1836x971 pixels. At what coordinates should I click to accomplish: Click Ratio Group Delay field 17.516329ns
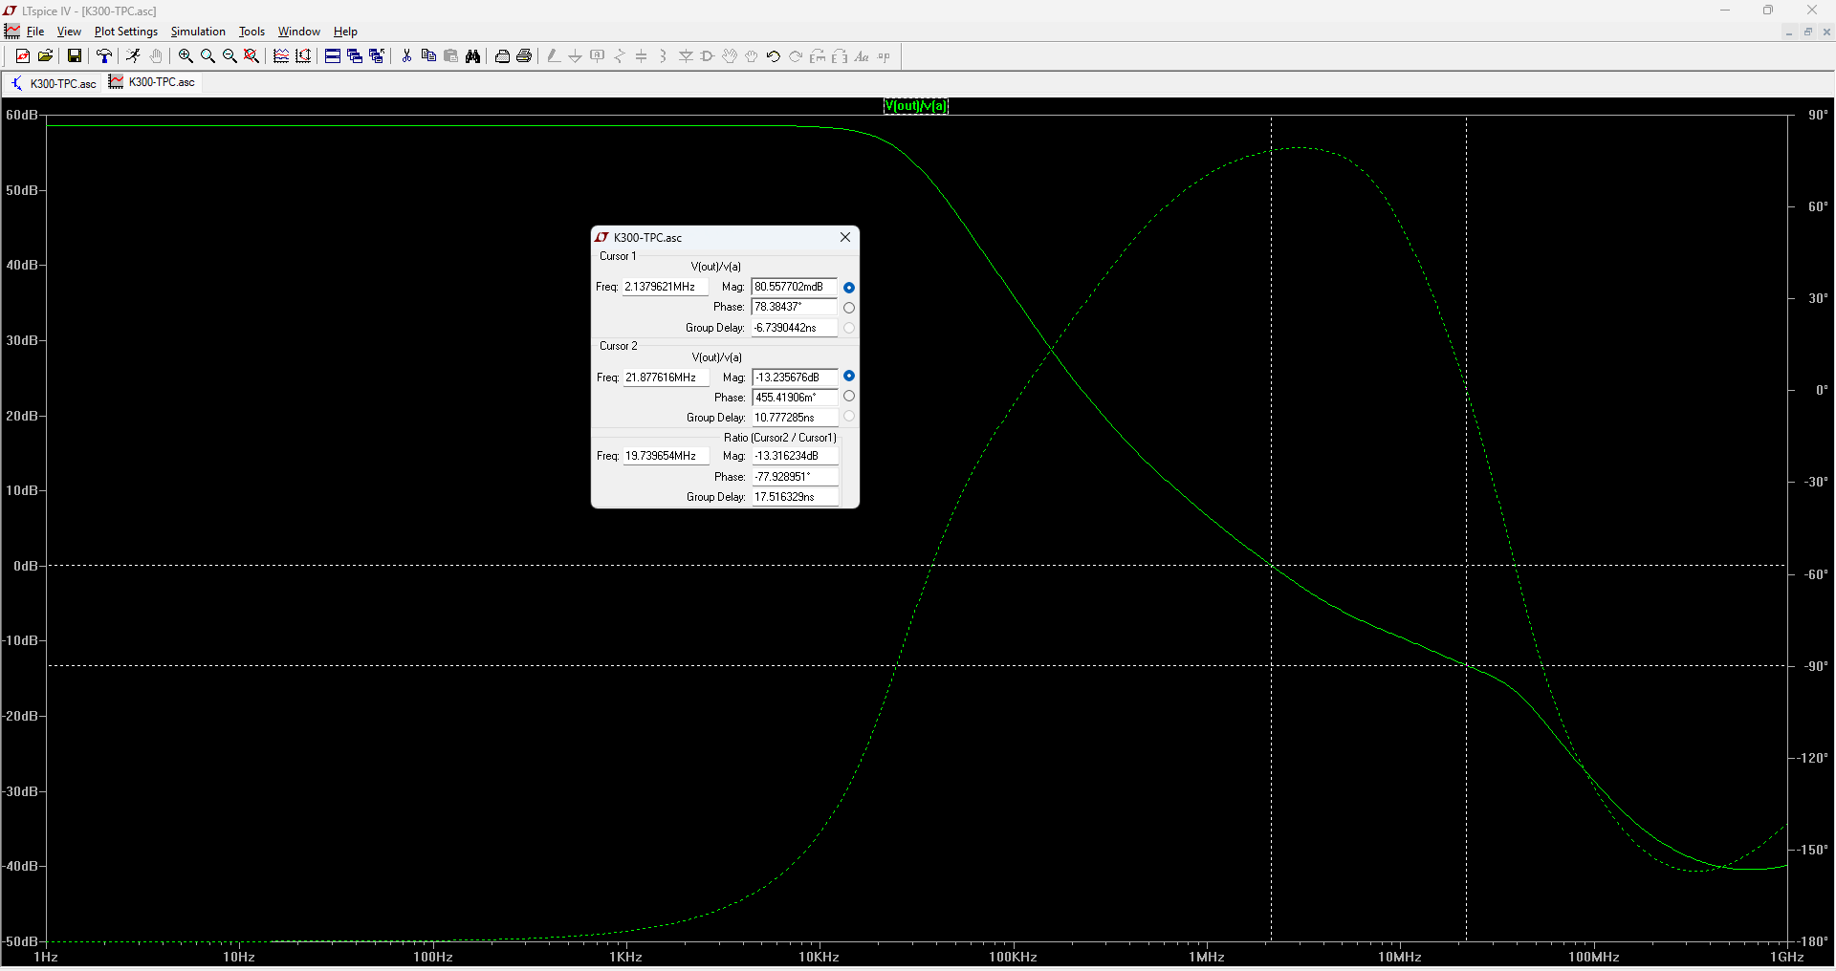coord(796,497)
